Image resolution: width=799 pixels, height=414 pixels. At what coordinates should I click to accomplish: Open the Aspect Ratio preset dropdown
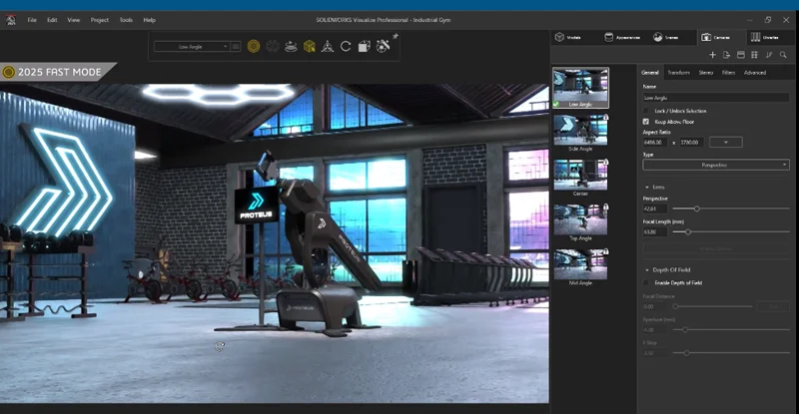pyautogui.click(x=725, y=143)
